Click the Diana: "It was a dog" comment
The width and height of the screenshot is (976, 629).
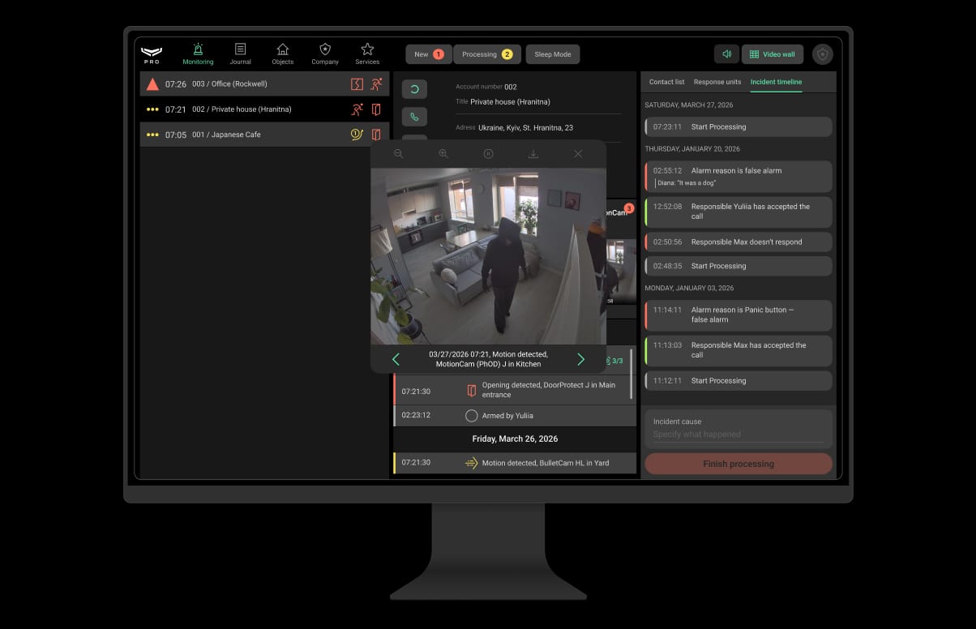click(686, 183)
